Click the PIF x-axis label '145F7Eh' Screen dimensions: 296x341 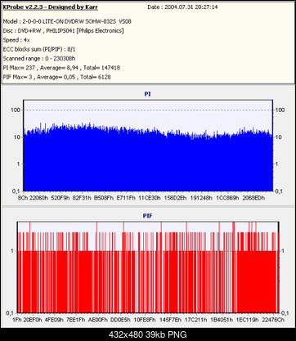point(170,320)
